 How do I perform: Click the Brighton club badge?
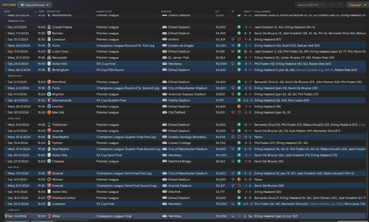49,94
